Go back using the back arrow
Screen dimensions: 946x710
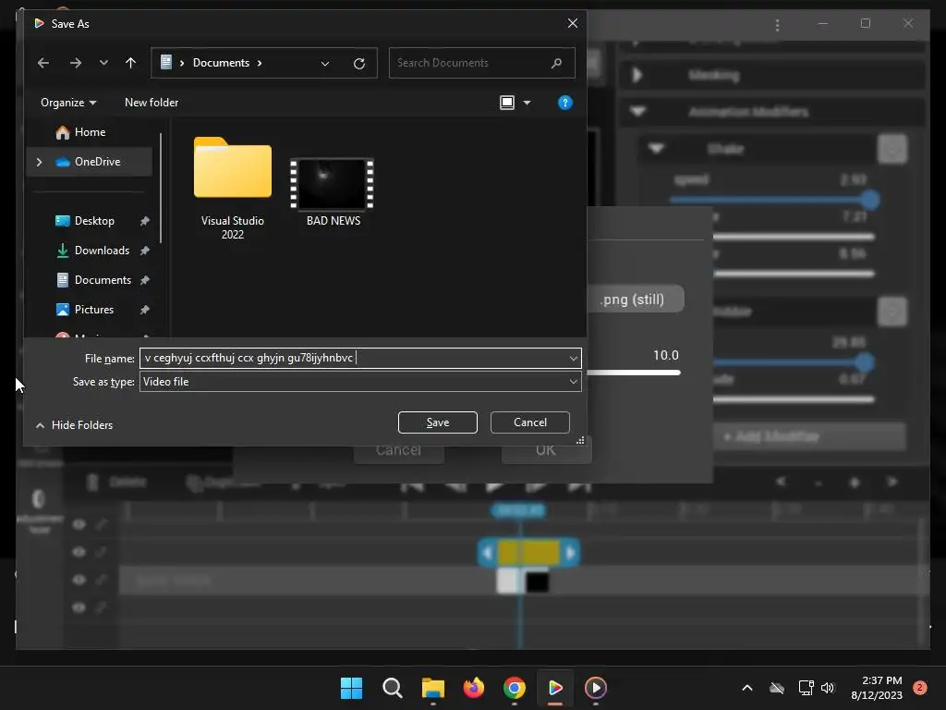pyautogui.click(x=43, y=63)
